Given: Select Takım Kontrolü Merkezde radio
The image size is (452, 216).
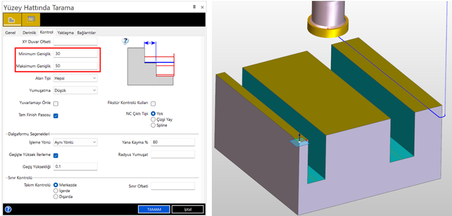Looking at the screenshot, I should (x=56, y=185).
